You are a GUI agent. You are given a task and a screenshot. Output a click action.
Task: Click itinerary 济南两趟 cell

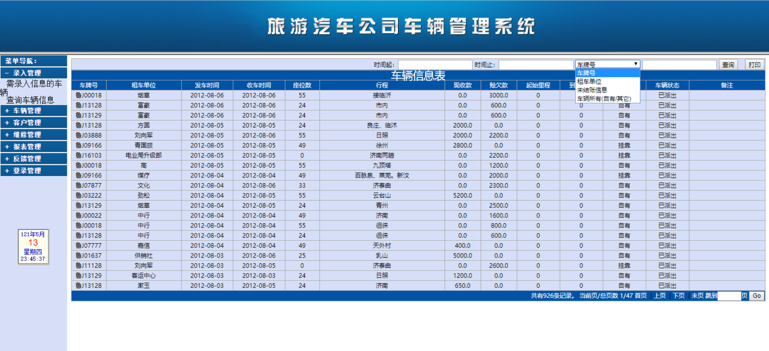pos(382,155)
